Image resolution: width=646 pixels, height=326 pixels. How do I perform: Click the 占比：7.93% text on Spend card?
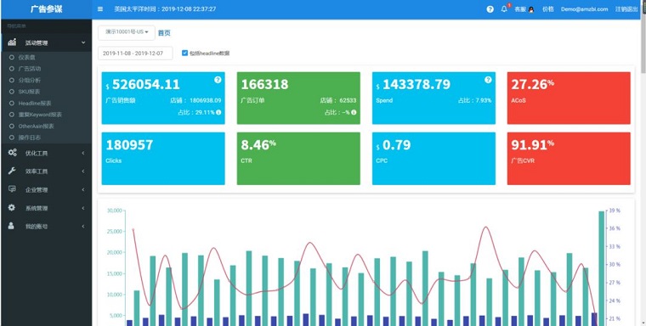click(474, 100)
